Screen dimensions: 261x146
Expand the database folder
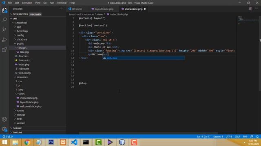[38, 39]
